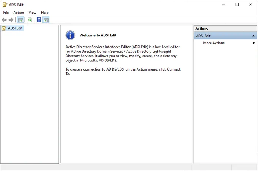Click More Actions in Actions pane
The height and width of the screenshot is (171, 258).
(x=214, y=43)
